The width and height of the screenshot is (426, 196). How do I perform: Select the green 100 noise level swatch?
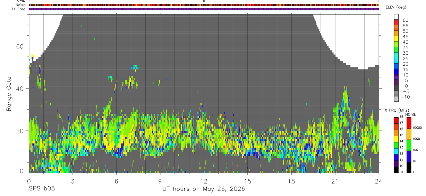(x=408, y=145)
